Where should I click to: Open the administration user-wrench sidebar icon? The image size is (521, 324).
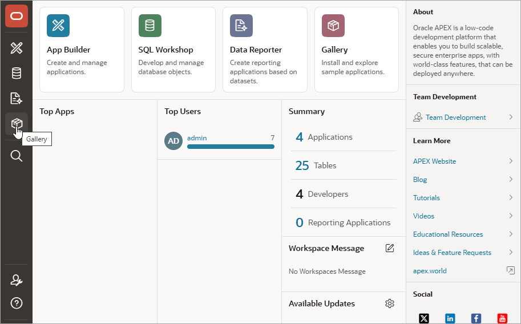coord(17,281)
